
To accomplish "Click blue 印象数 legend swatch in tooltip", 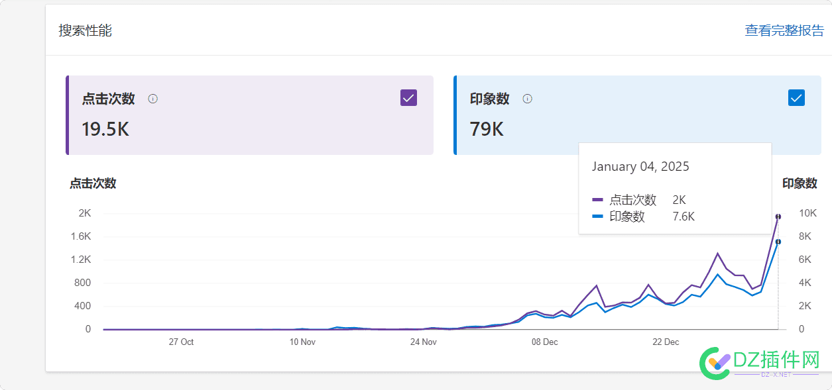I will click(x=597, y=217).
